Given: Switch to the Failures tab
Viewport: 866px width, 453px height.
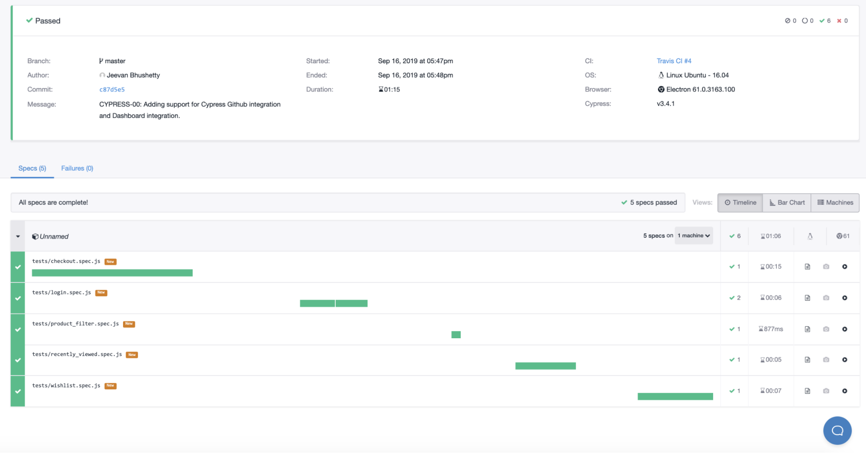Looking at the screenshot, I should pos(77,168).
